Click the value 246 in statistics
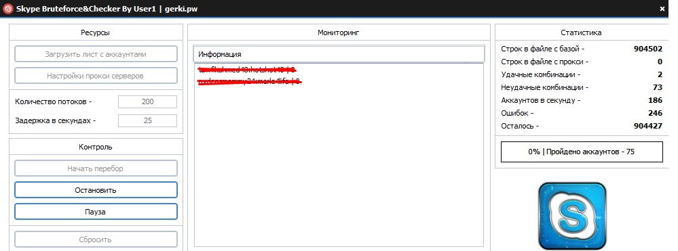Screen dimensions: 678x251 click(x=655, y=114)
